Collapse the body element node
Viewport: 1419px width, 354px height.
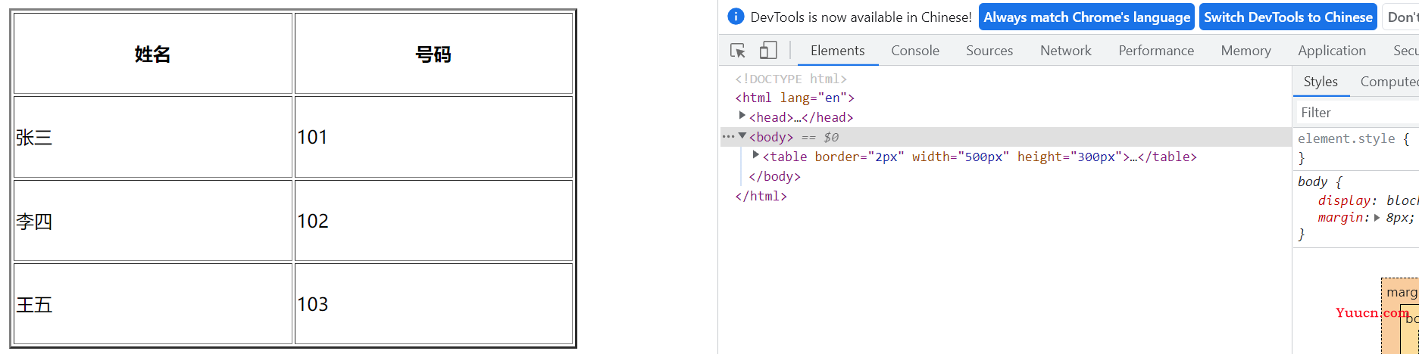point(742,136)
